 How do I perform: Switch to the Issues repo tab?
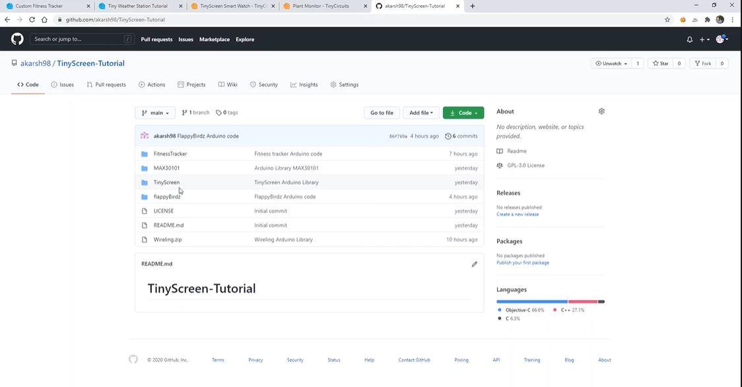tap(63, 84)
